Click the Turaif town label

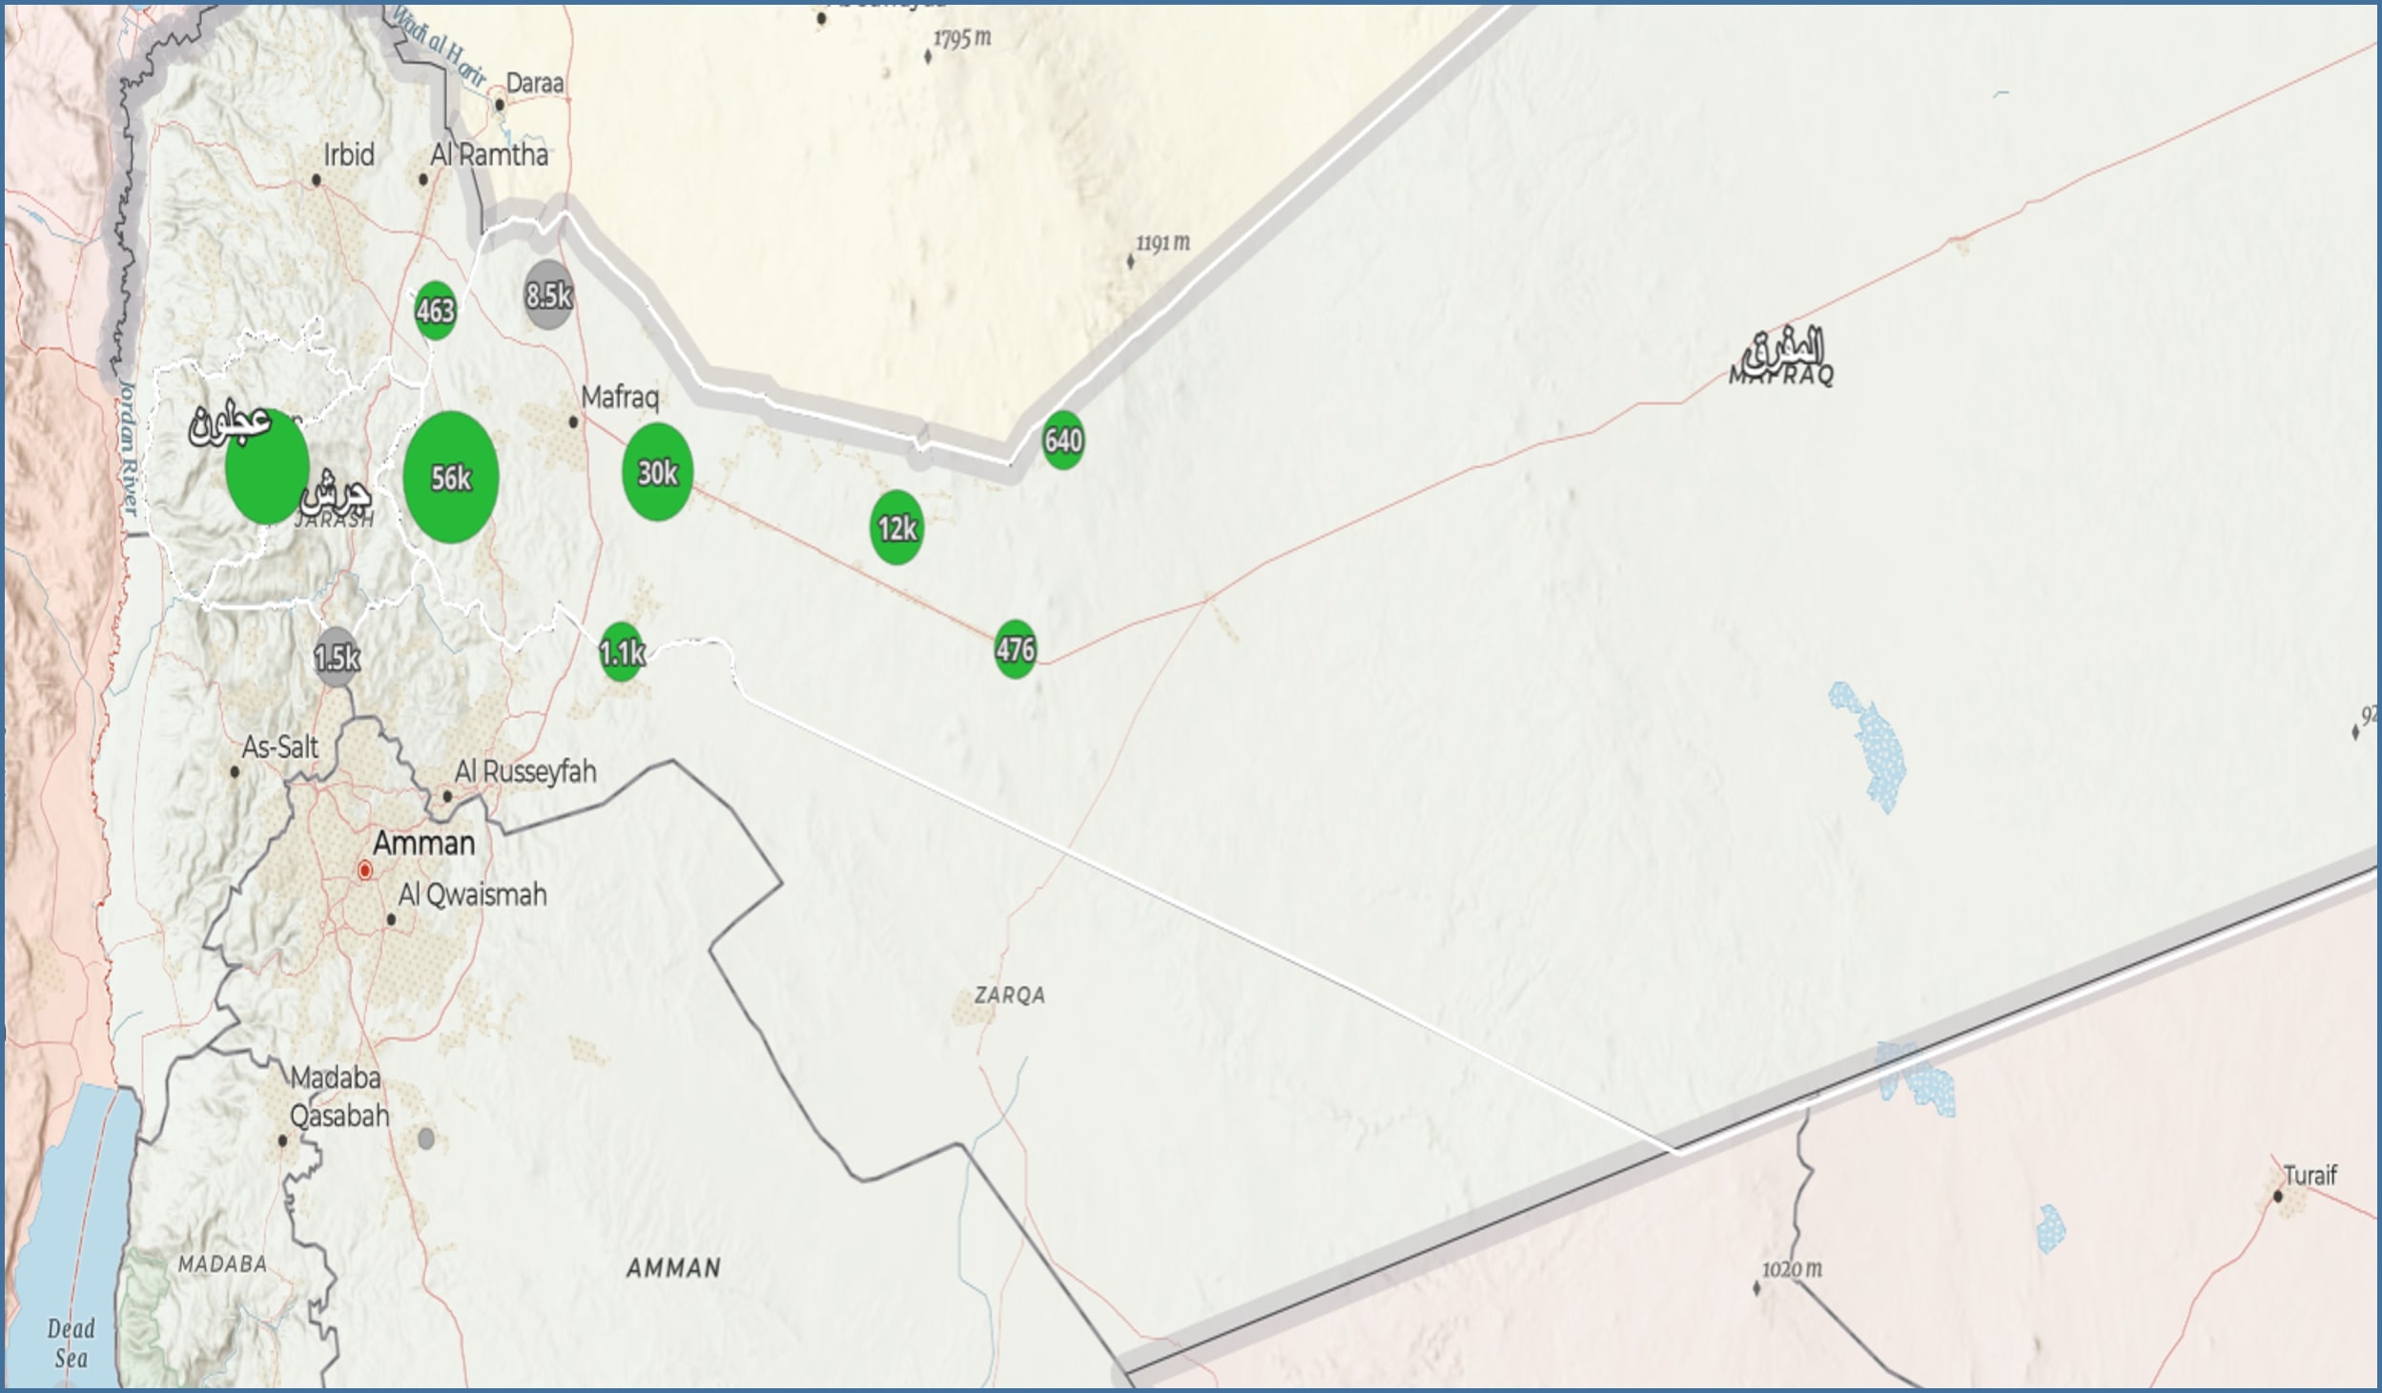pos(2310,1176)
